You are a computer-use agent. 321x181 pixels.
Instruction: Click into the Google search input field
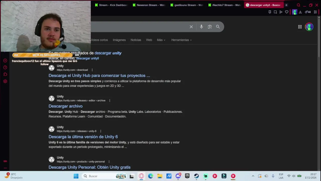139,27
